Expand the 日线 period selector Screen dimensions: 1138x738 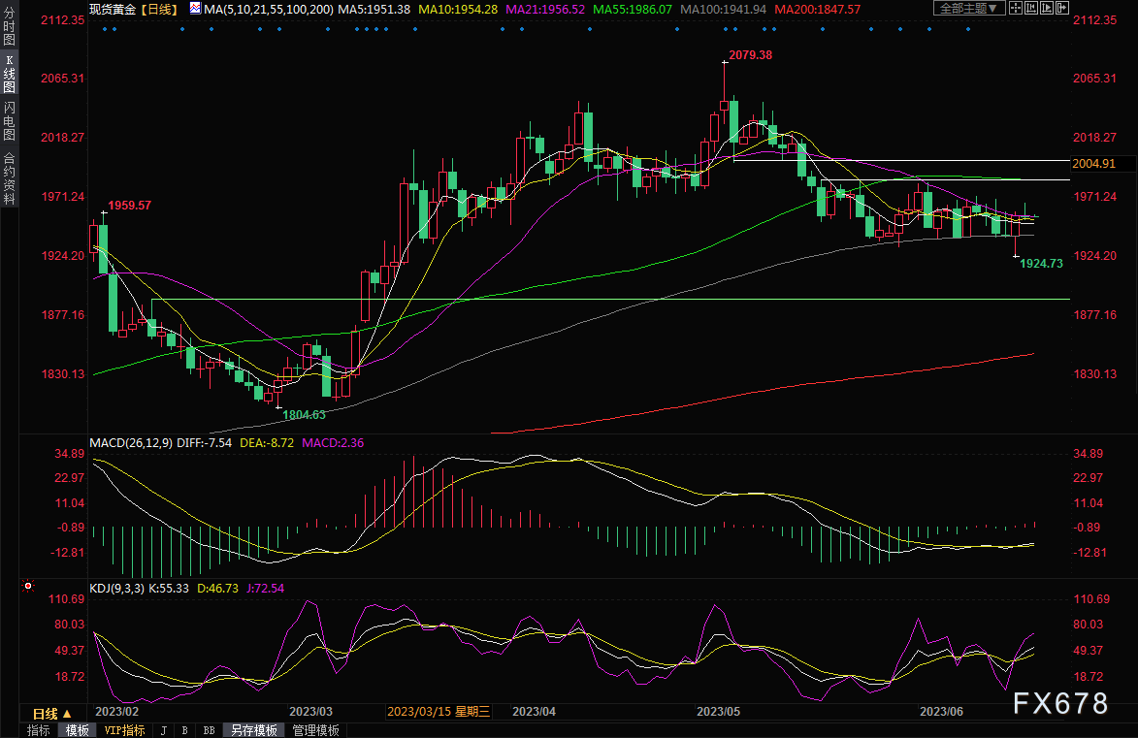click(x=47, y=713)
